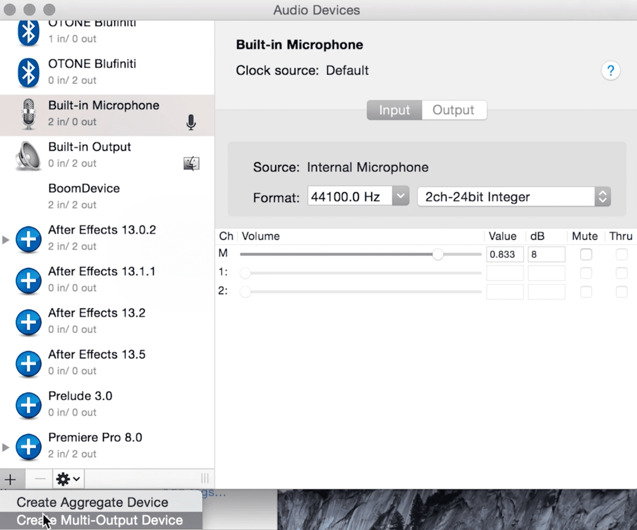This screenshot has height=530, width=637.
Task: Toggle Thru checkbox for channel 1
Action: tap(621, 273)
